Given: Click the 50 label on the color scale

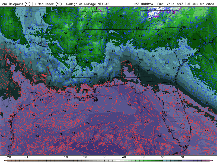Looking at the screenshot, I should (143, 157).
